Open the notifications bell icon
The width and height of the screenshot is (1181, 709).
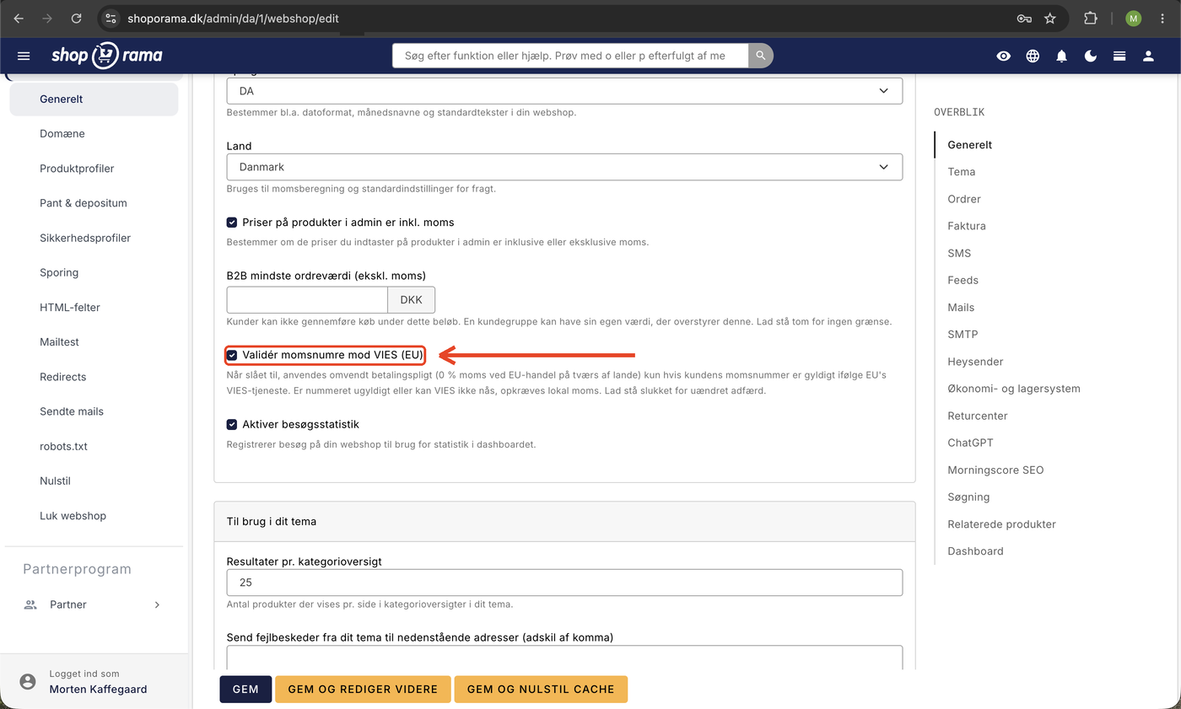pyautogui.click(x=1062, y=56)
